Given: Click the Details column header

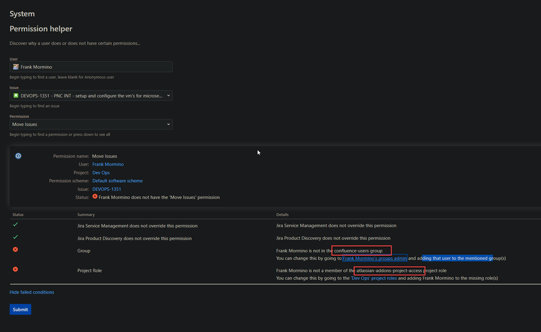Looking at the screenshot, I should [x=282, y=214].
